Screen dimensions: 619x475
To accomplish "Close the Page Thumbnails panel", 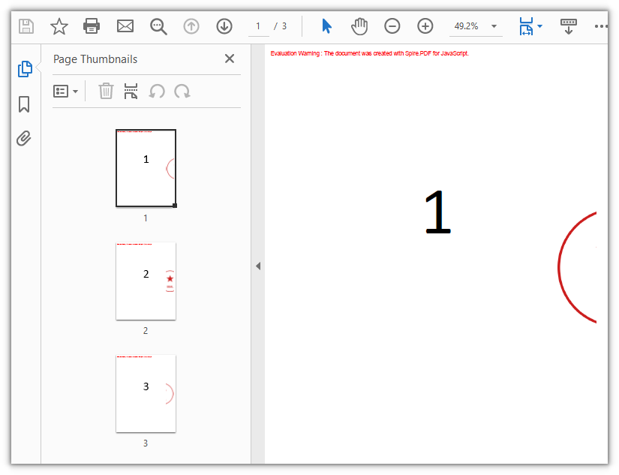I will (230, 59).
